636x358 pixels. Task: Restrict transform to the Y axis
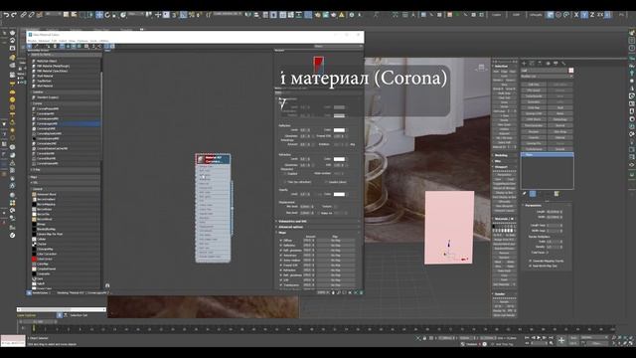coord(584,15)
